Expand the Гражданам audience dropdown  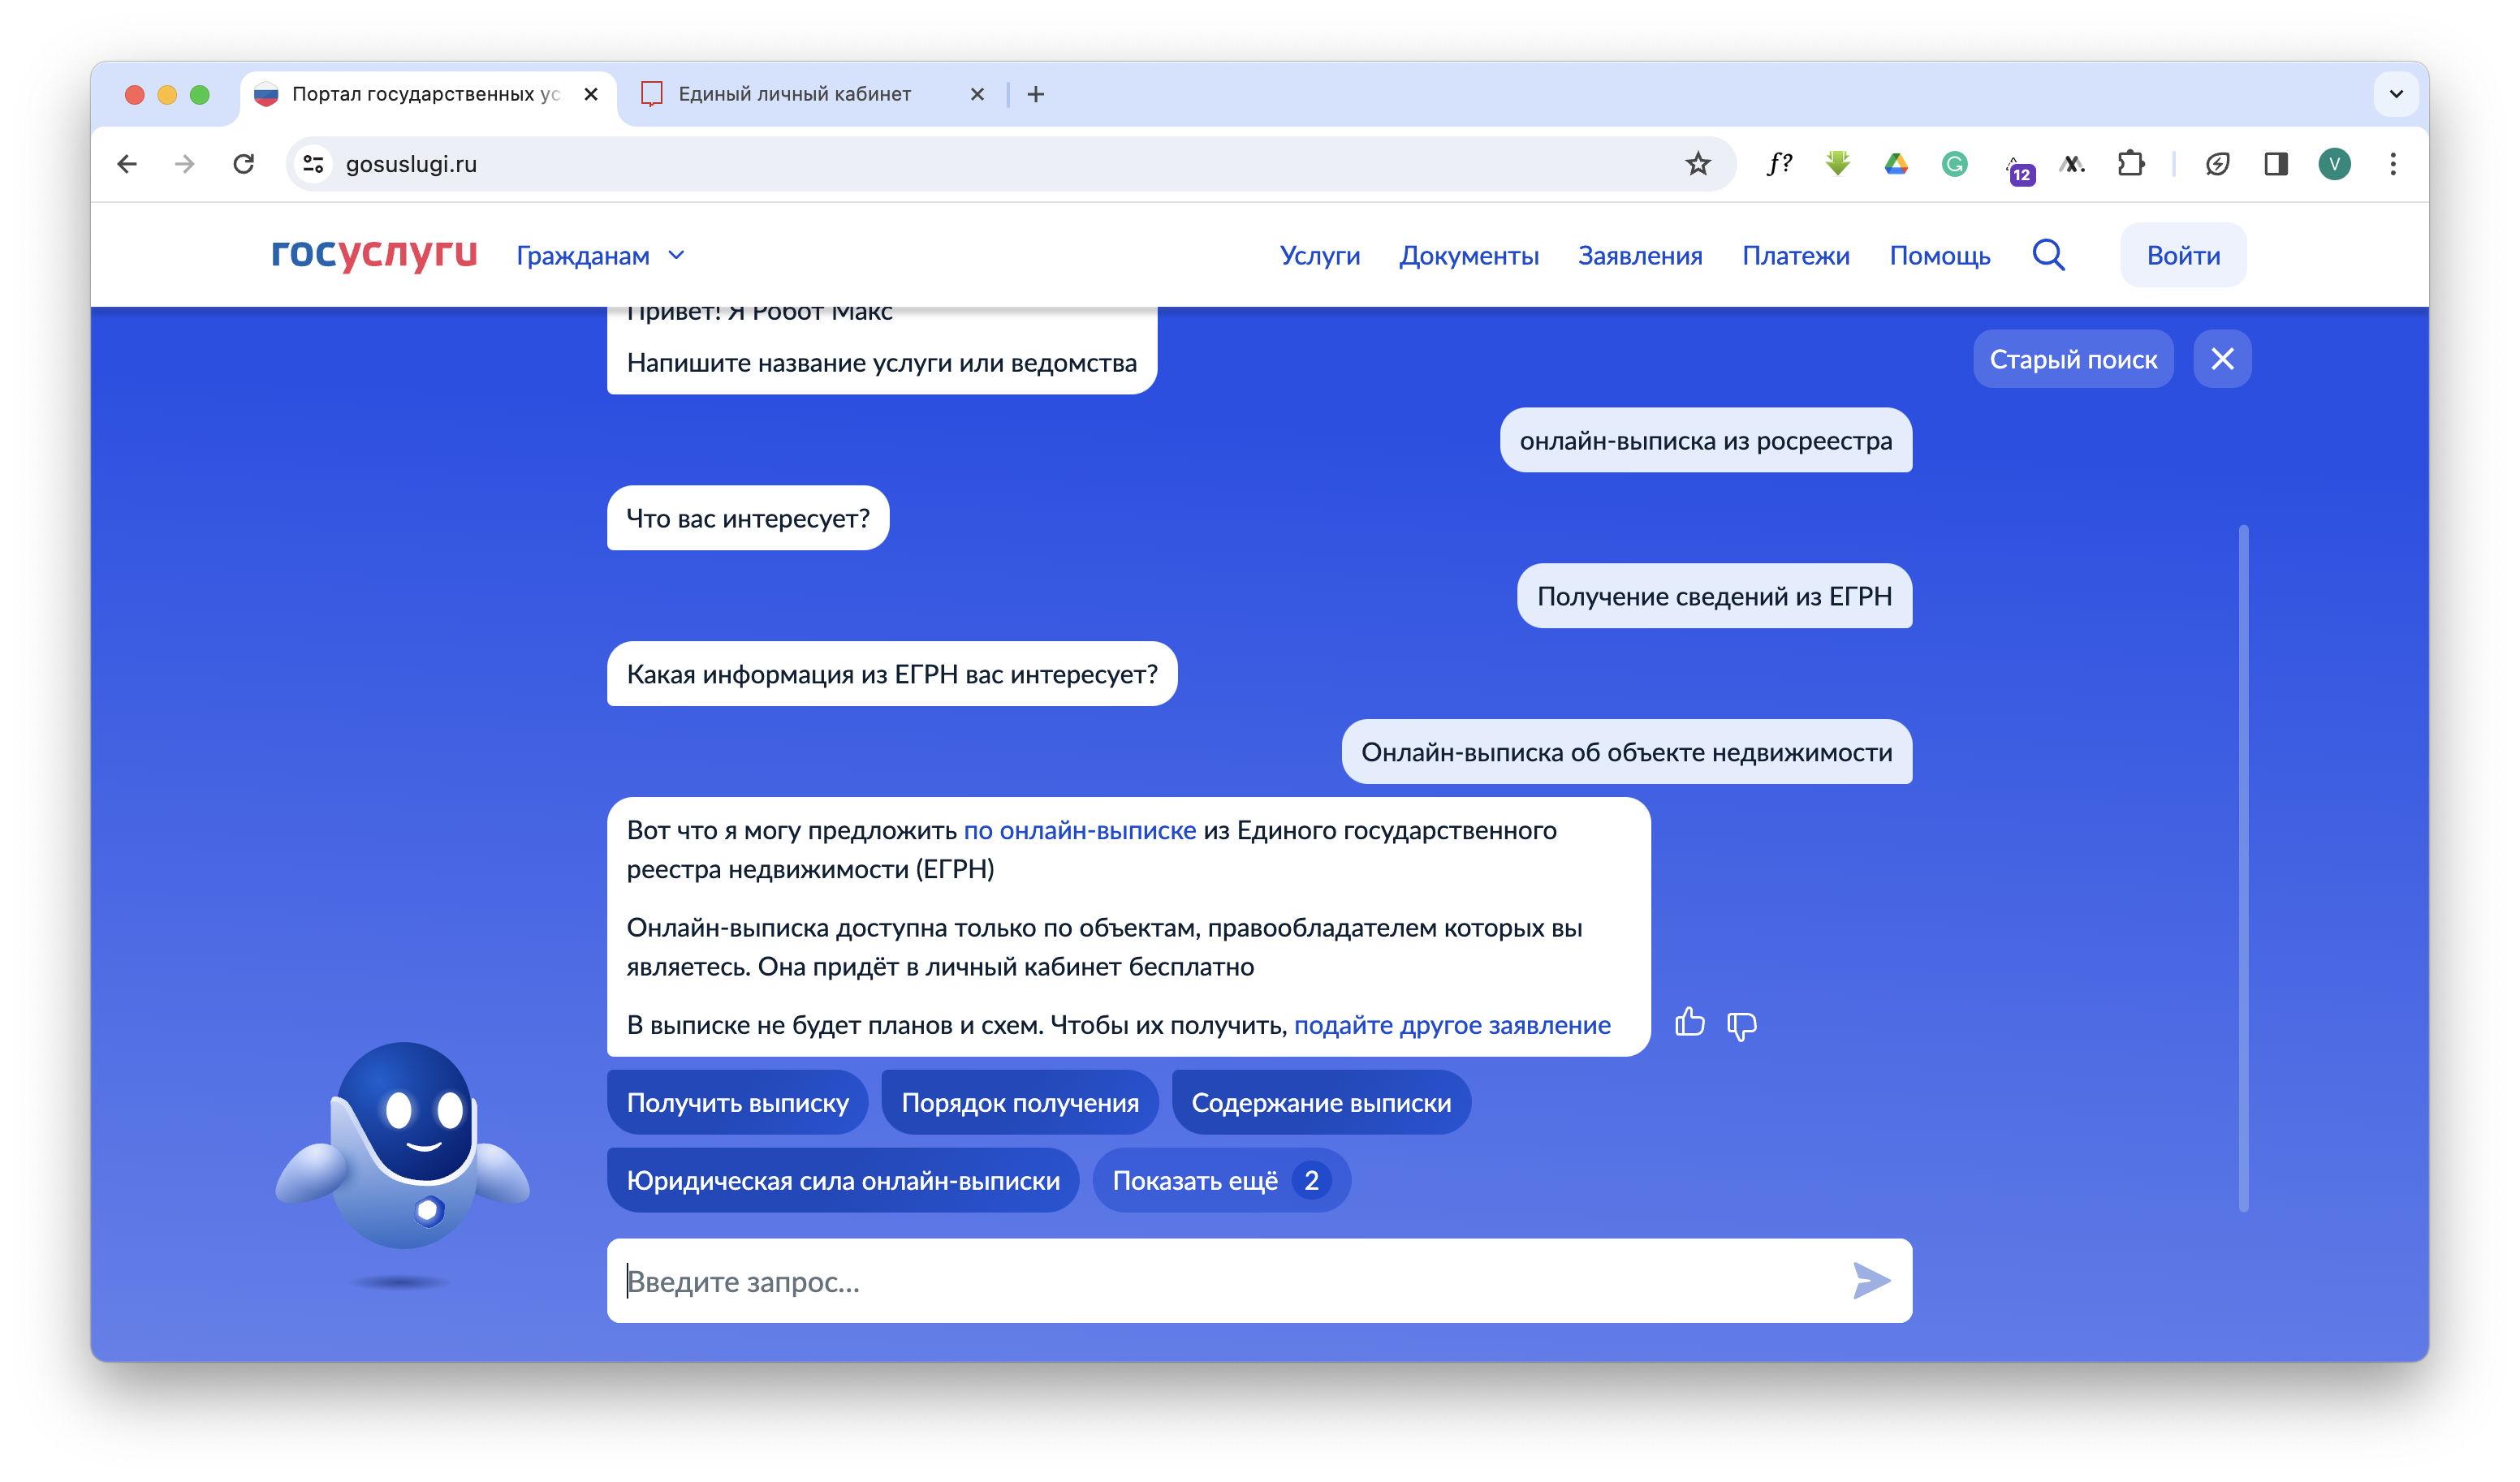600,256
